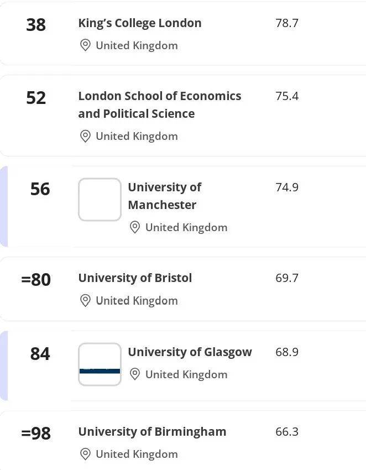Click the rank =80 for Bristol
This screenshot has height=470, width=366.
[36, 280]
